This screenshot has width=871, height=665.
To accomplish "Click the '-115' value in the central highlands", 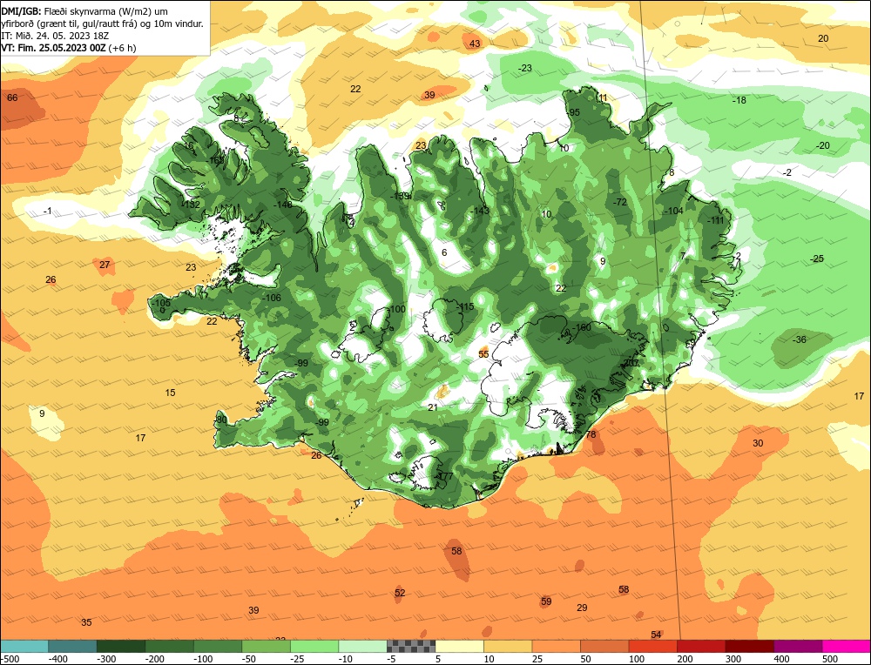I will (x=465, y=307).
